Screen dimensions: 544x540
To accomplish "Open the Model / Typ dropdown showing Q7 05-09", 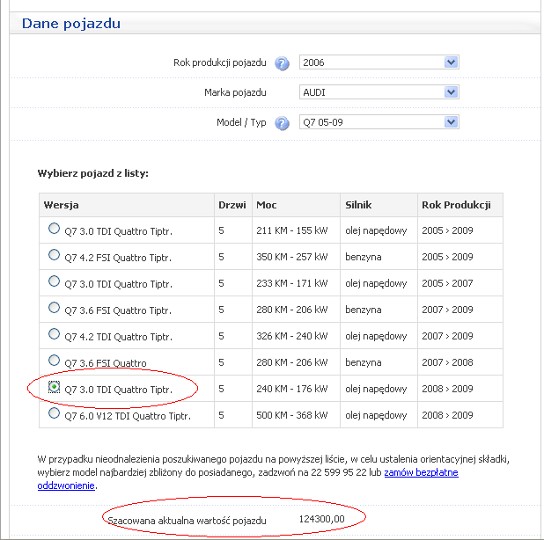I will pyautogui.click(x=379, y=122).
